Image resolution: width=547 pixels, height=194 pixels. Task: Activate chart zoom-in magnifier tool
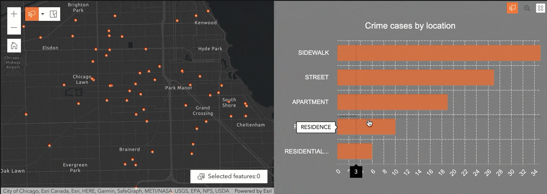coord(527,8)
